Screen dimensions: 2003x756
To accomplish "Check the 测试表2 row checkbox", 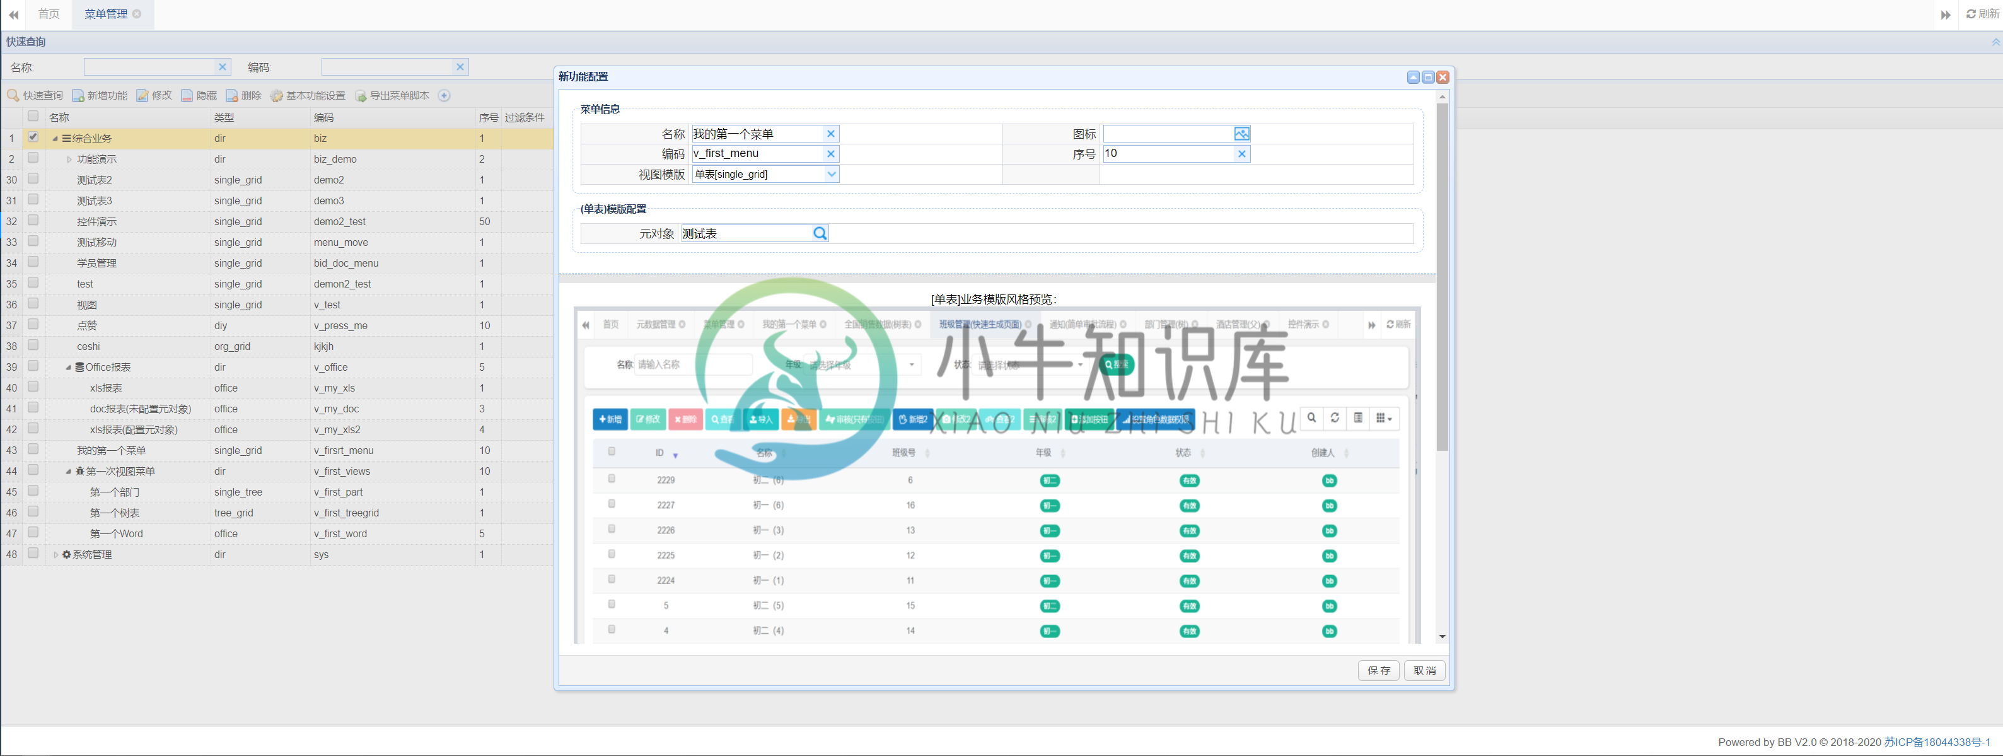I will 33,179.
